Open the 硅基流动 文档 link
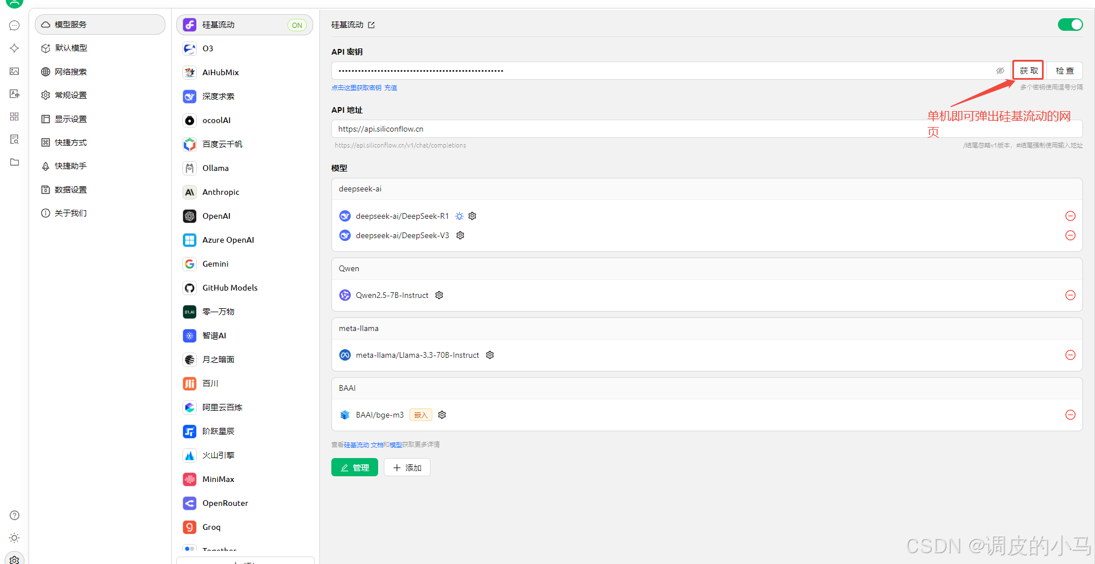This screenshot has height=564, width=1095. click(x=363, y=445)
